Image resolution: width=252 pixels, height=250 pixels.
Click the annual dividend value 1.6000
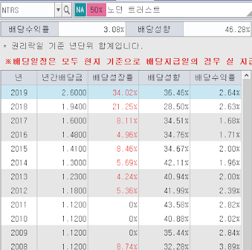[74, 121]
